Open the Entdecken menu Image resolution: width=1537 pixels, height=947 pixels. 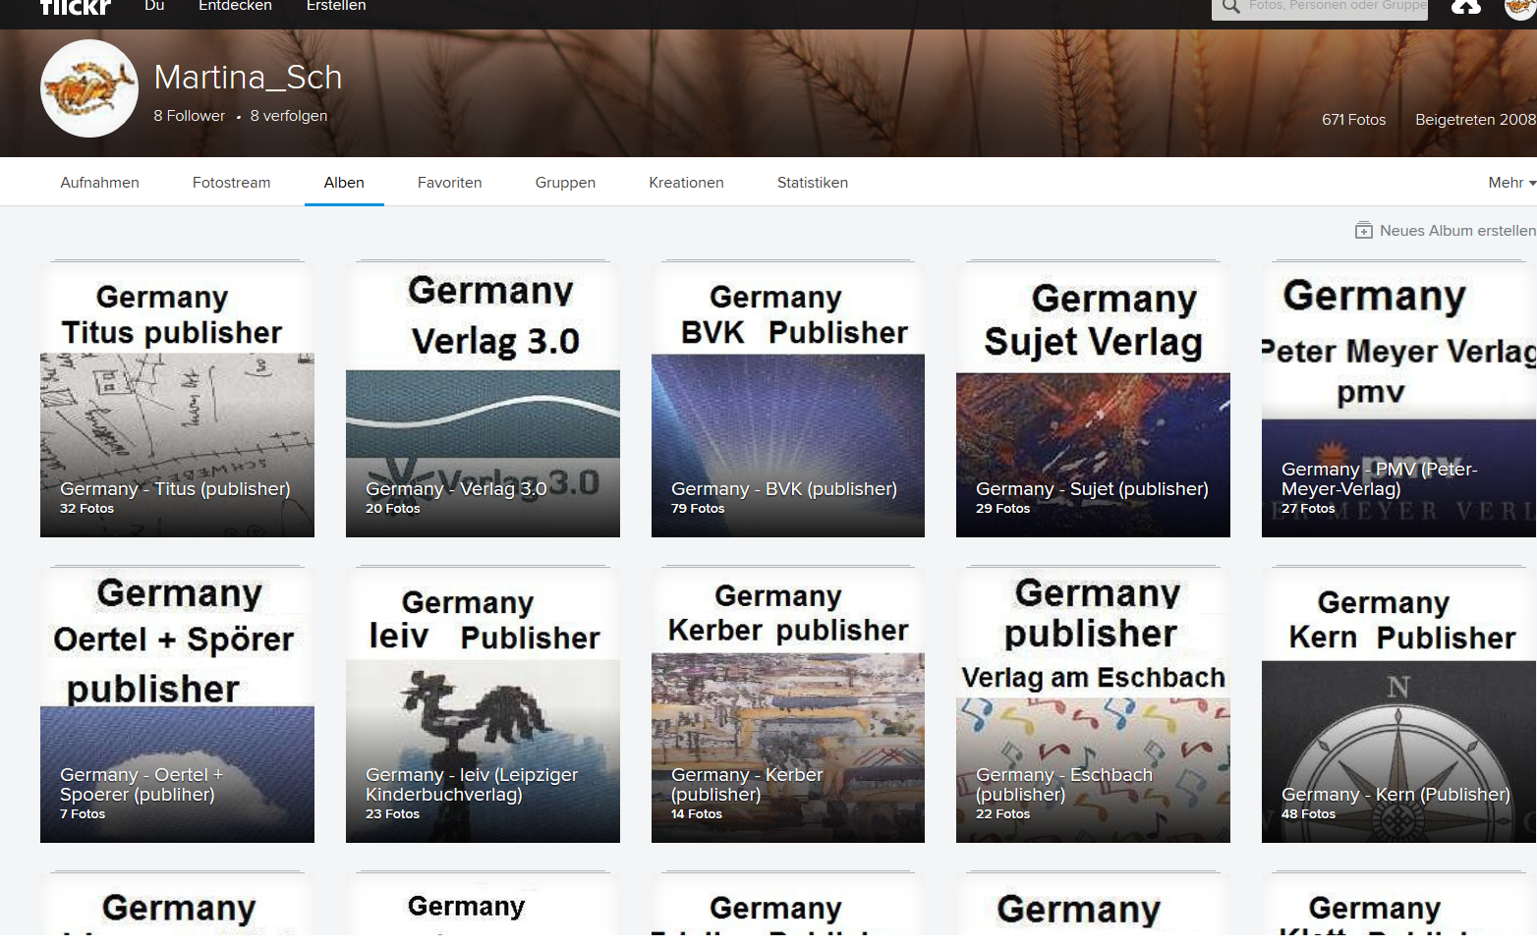(235, 6)
